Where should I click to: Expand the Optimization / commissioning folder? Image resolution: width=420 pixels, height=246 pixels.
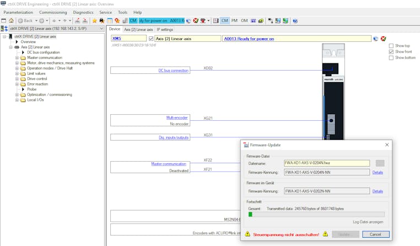[17, 95]
